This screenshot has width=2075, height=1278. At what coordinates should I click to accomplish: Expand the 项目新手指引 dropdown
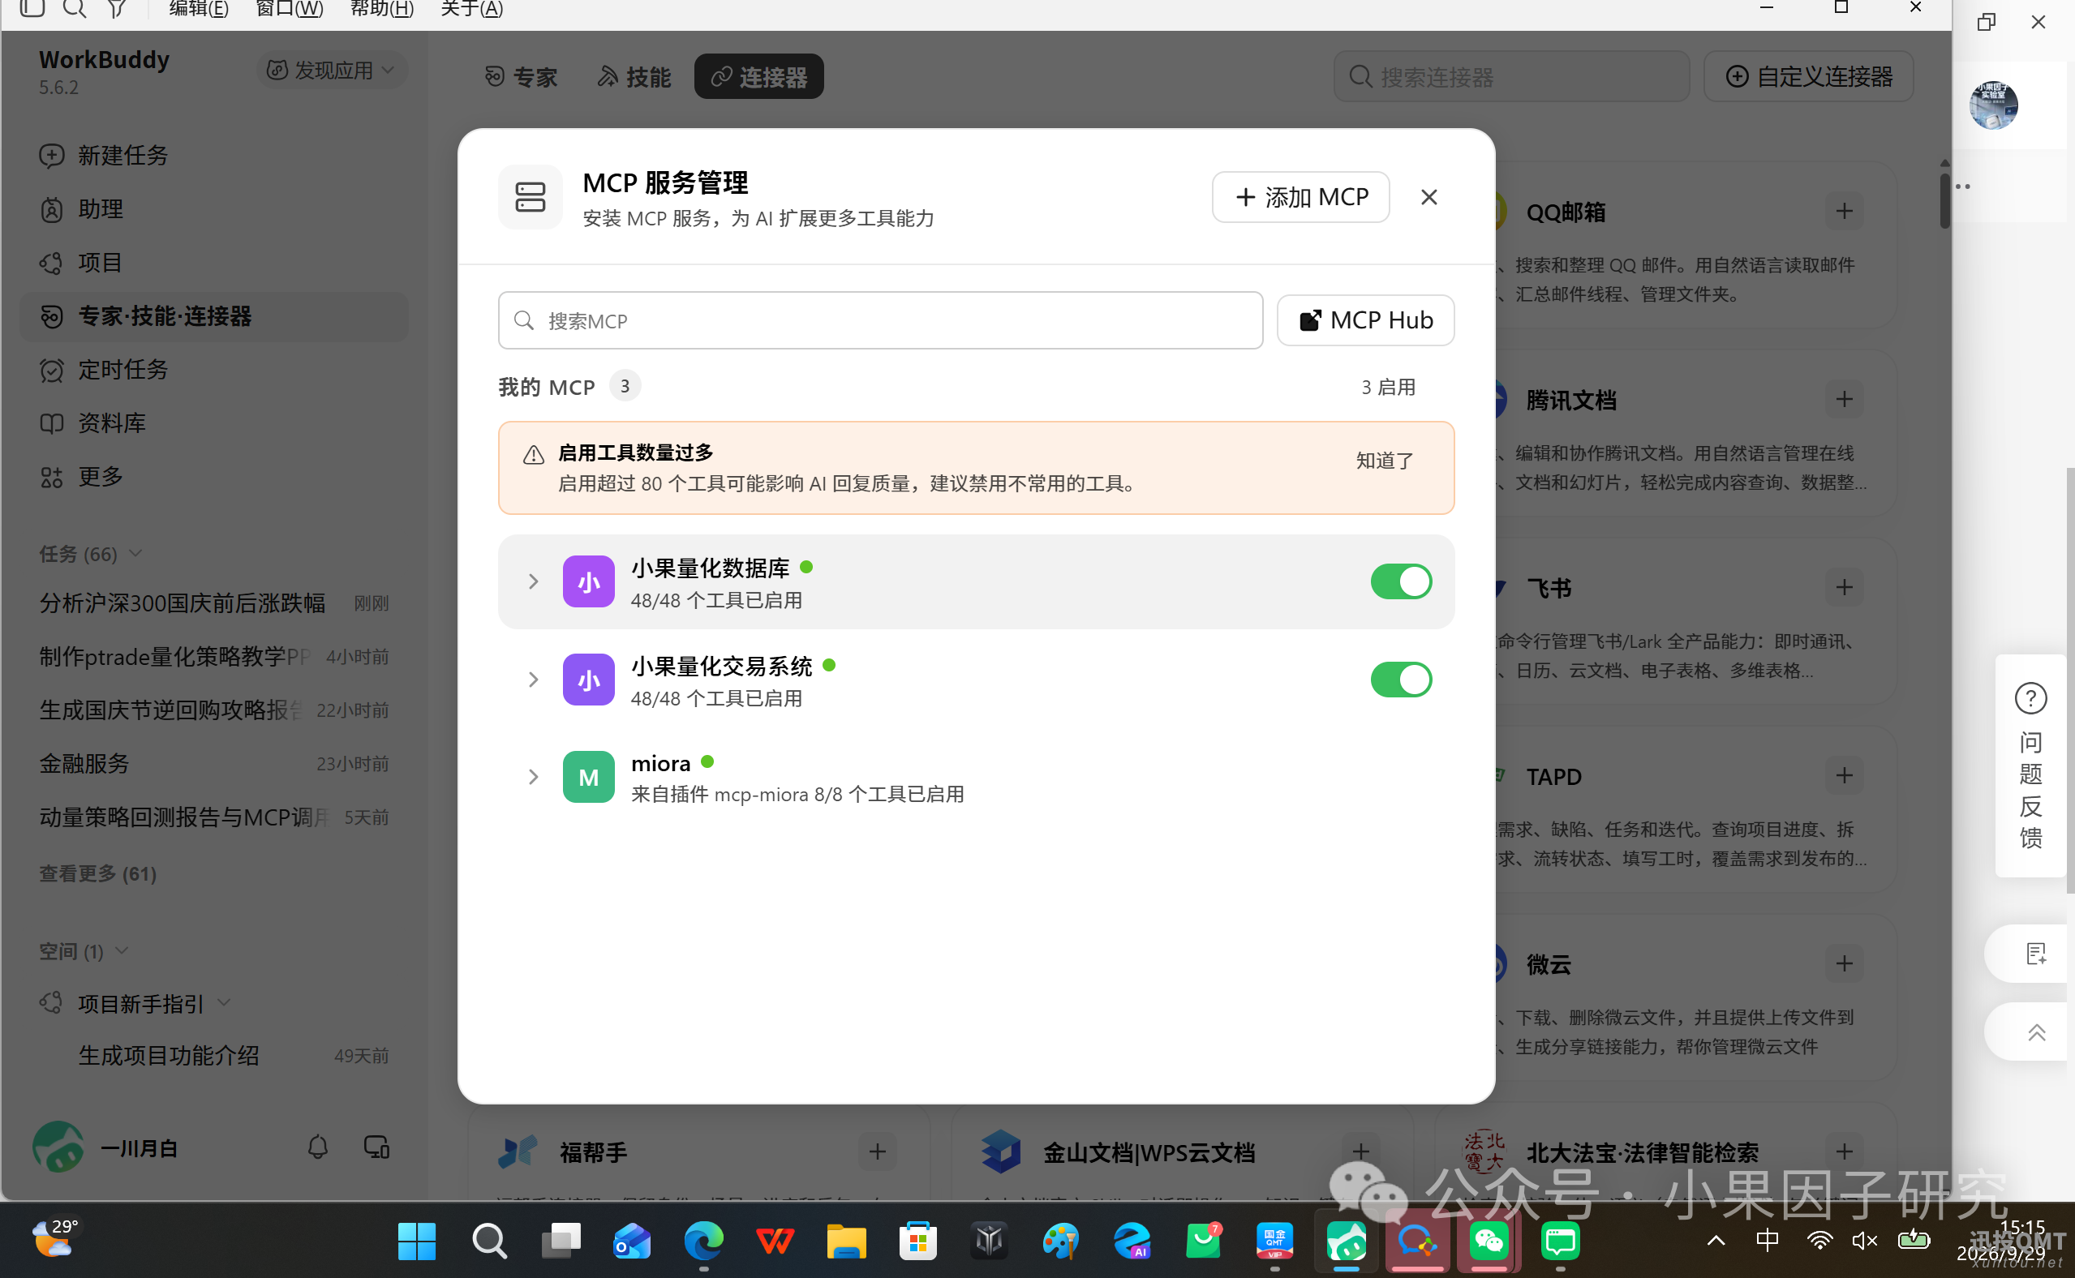(x=224, y=1003)
